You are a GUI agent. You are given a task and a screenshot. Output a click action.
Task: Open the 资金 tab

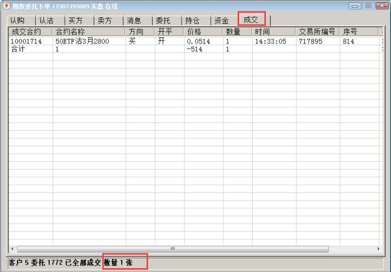tap(222, 20)
